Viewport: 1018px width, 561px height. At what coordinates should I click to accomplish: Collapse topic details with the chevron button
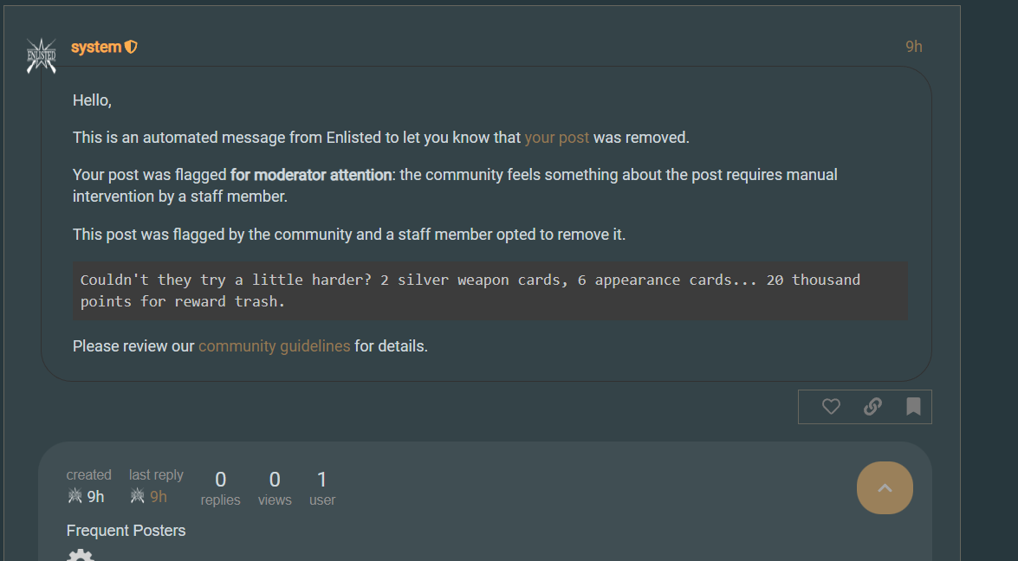[885, 488]
